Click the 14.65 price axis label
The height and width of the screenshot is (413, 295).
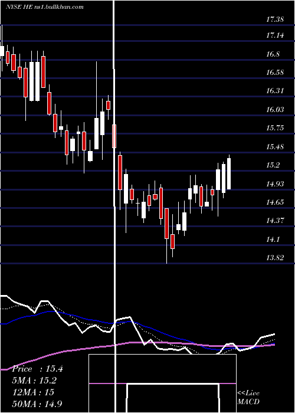tap(275, 202)
